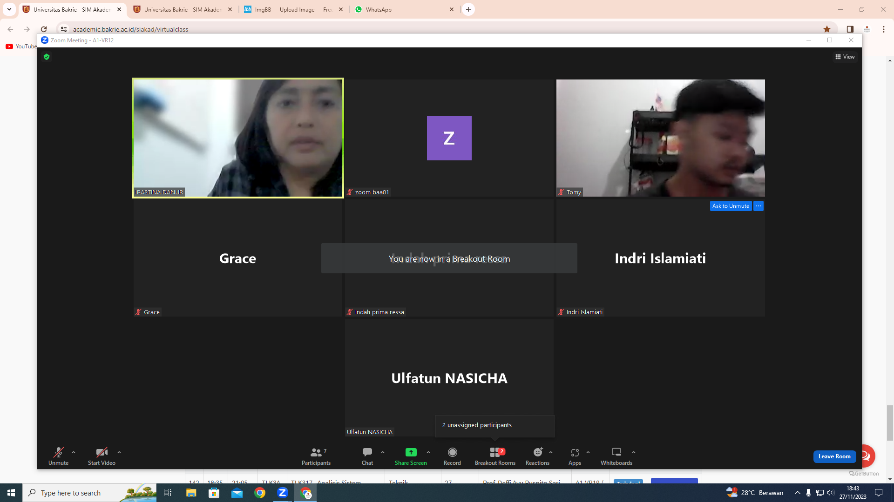The image size is (894, 502).
Task: Close the ImgBB browser tab
Action: pyautogui.click(x=340, y=9)
